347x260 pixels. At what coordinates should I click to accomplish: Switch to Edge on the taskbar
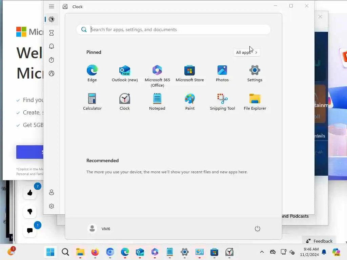click(125, 252)
